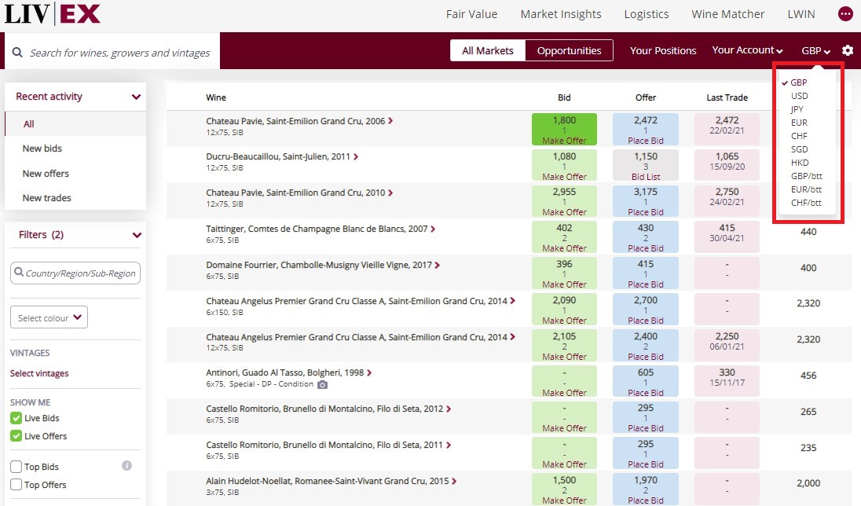Switch to the Opportunities tab
861x506 pixels.
pos(569,50)
